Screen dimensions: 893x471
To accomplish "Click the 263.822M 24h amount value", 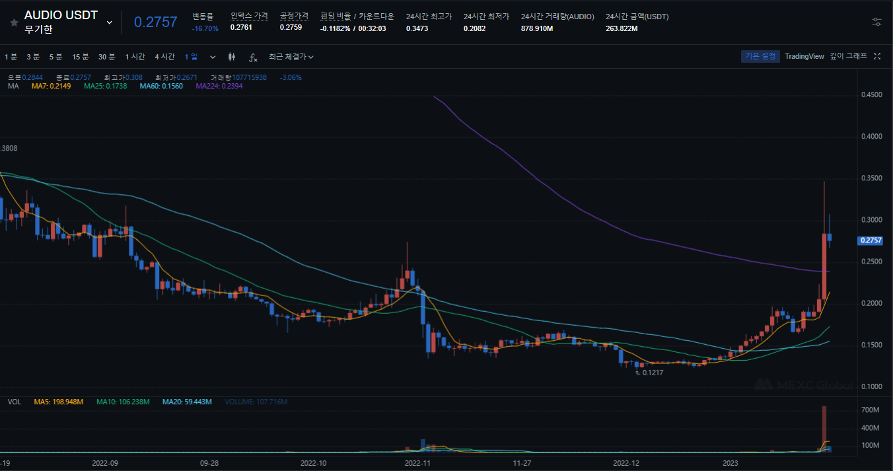I will [x=622, y=28].
